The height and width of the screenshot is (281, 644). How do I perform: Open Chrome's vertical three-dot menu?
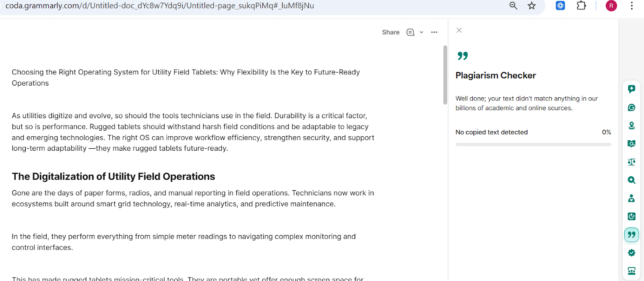point(632,6)
